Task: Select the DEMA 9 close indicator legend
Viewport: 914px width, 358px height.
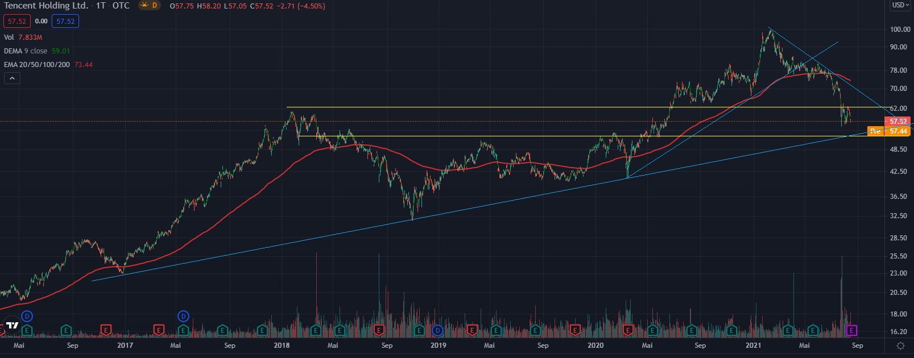Action: pyautogui.click(x=26, y=51)
